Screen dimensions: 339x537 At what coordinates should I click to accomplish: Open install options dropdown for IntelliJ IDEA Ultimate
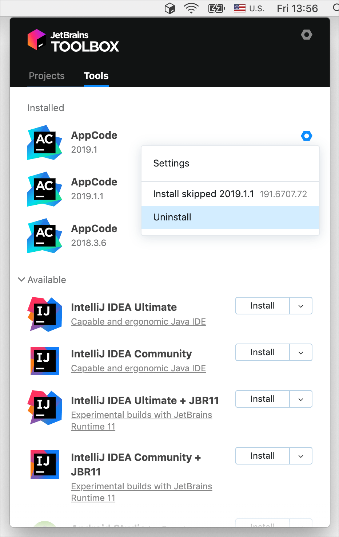pyautogui.click(x=301, y=306)
